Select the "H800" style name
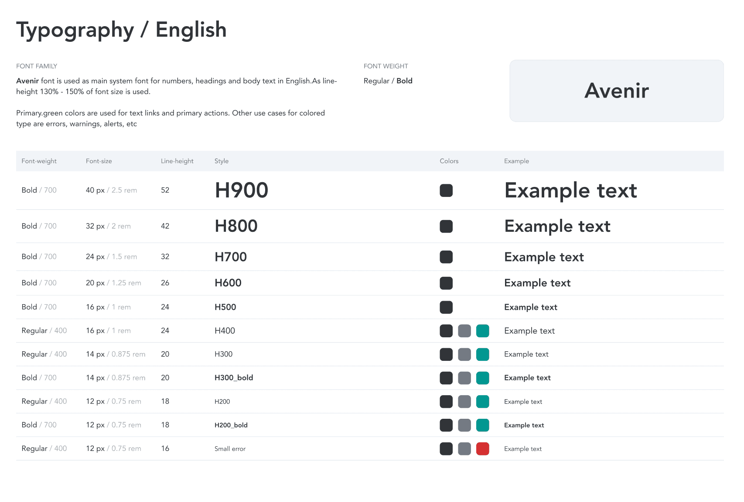744x502 pixels. pos(236,226)
